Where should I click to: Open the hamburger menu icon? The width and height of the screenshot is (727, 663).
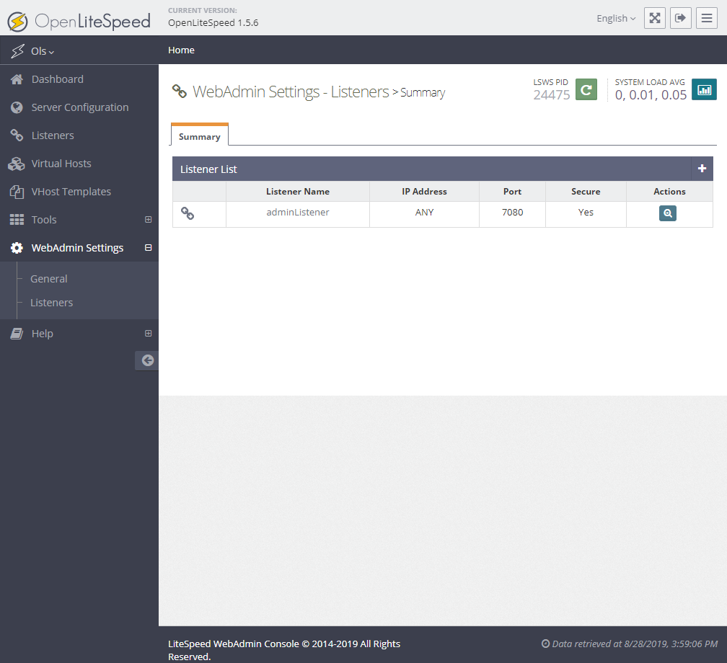tap(707, 18)
